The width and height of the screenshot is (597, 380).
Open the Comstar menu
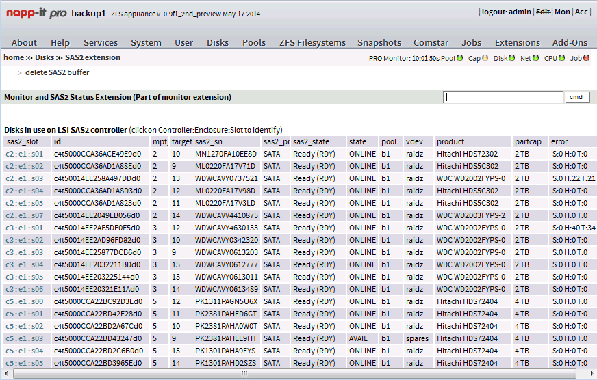click(431, 42)
